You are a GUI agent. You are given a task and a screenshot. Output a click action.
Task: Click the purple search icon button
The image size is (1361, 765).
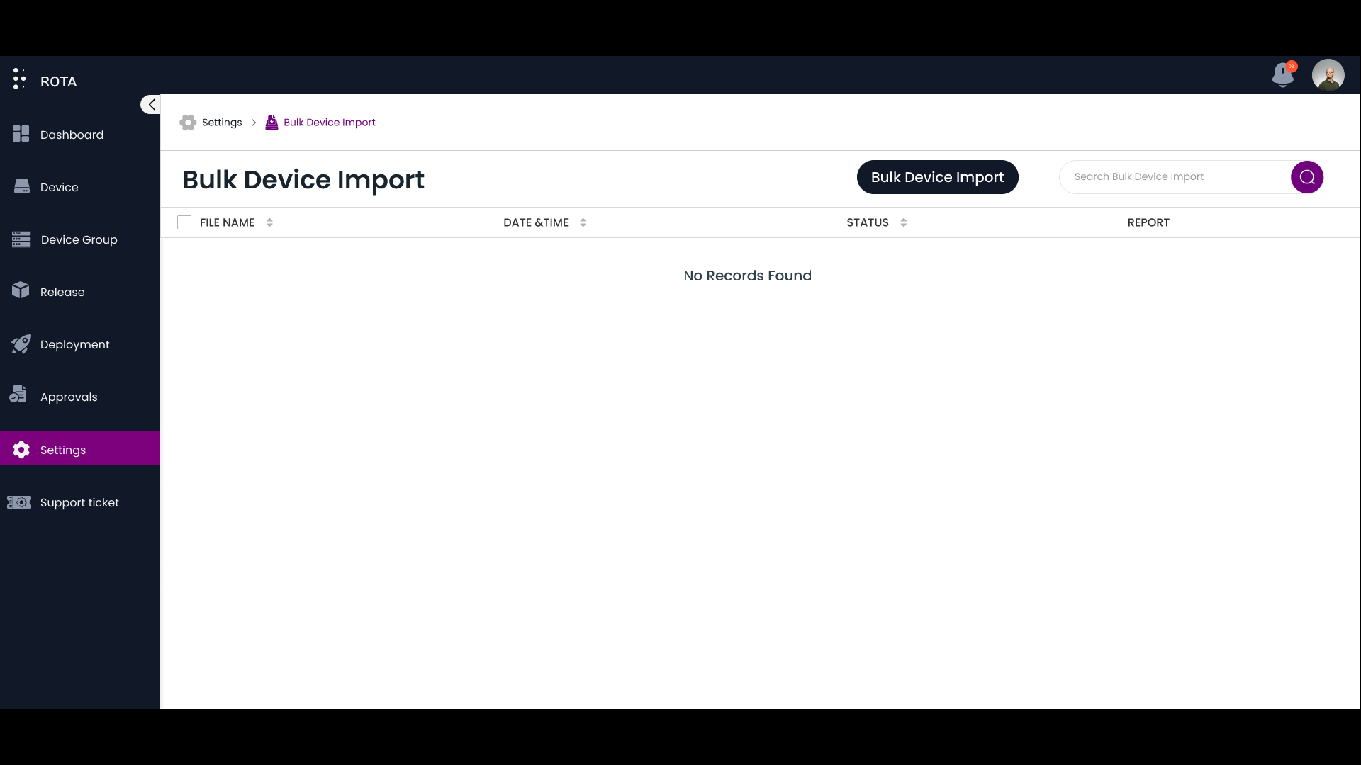pyautogui.click(x=1308, y=176)
